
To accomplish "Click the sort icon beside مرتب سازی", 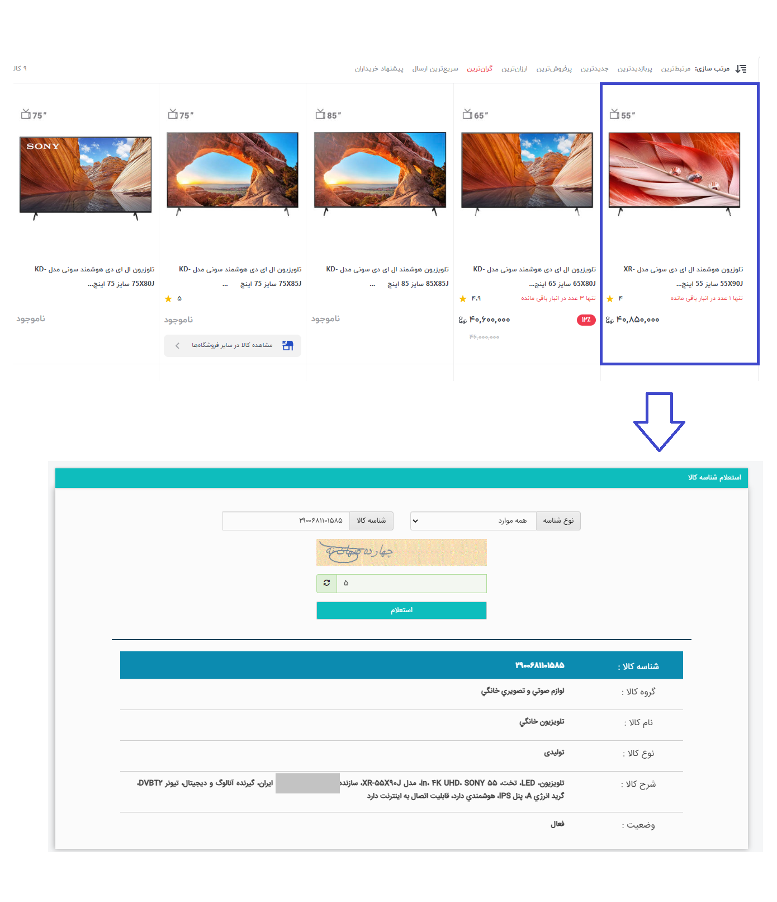I will click(741, 69).
